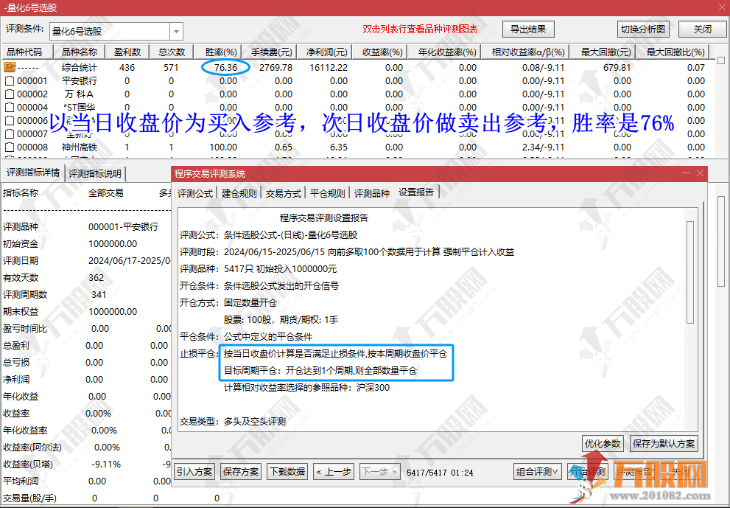730x508 pixels.
Task: Open the 建仓规则 tab
Action: [239, 193]
